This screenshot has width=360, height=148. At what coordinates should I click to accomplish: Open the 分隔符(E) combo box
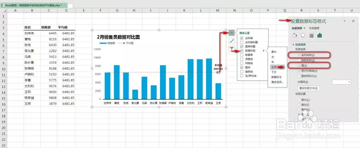point(341,82)
